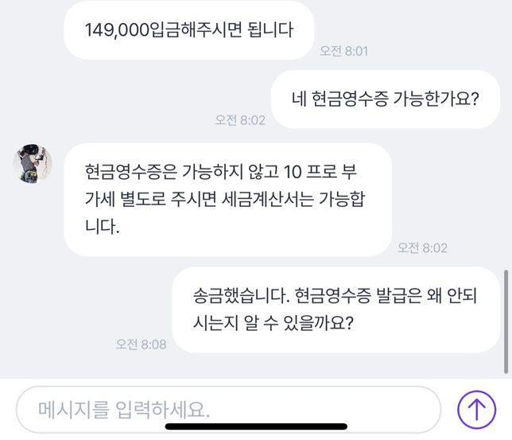Tap the bubble about 세금계산서 and 10 프로 부가세
This screenshot has width=512, height=440.
[x=228, y=200]
